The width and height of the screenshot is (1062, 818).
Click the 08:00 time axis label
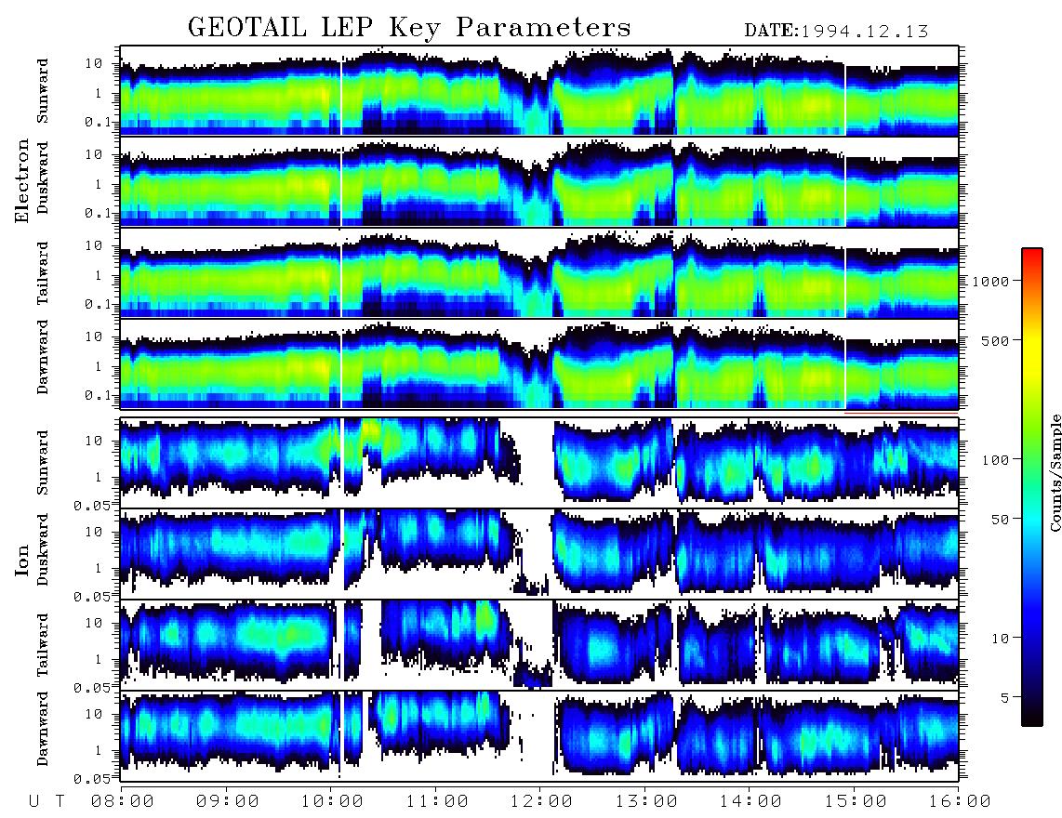[x=123, y=801]
